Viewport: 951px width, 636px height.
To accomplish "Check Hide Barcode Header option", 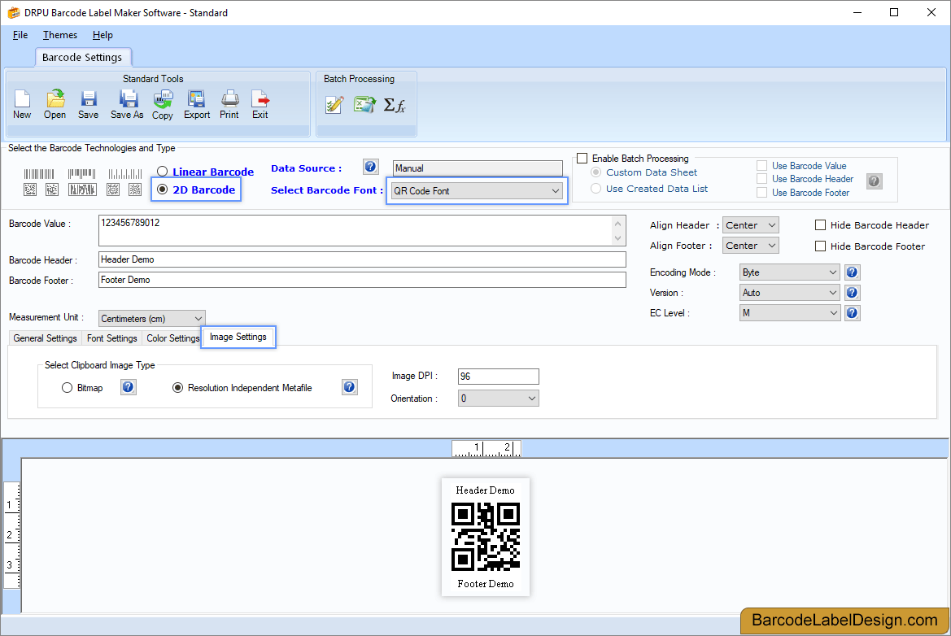I will [x=820, y=225].
